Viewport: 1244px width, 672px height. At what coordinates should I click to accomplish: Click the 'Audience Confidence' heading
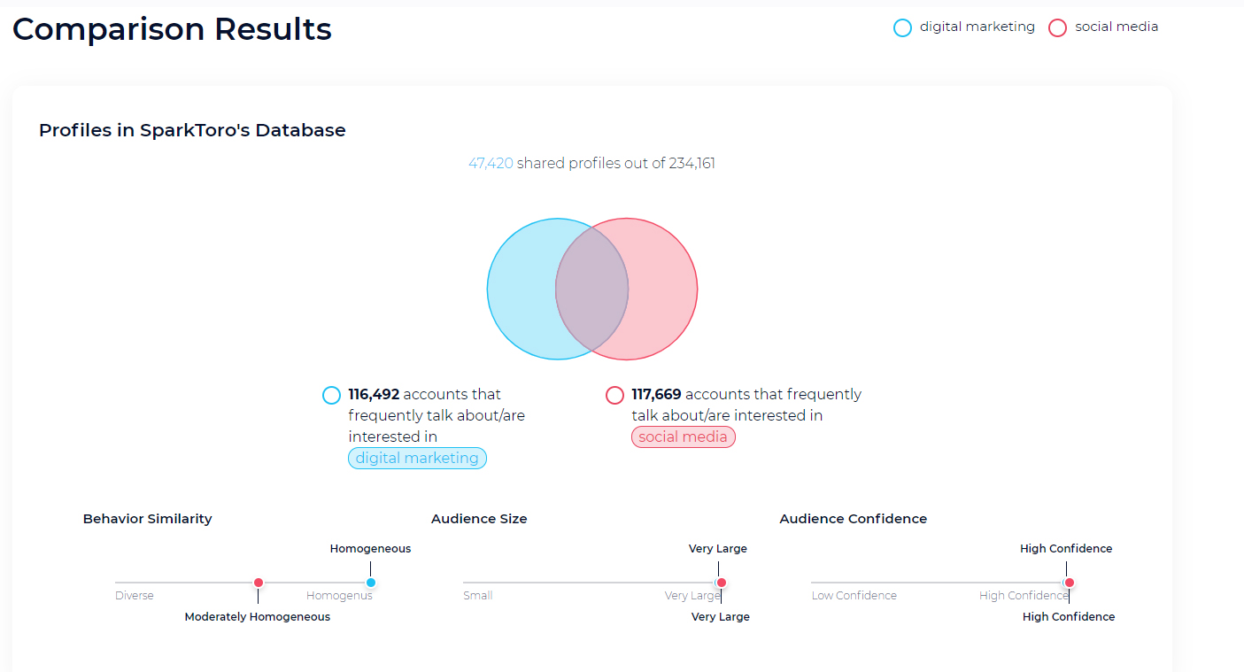(854, 519)
